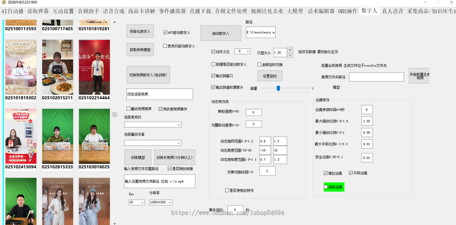Viewport: 456px width, 225px height.
Task: Click the 事件延时 seconds field
Action: click(x=235, y=210)
